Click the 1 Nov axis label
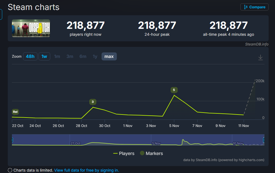 [x=128, y=126]
